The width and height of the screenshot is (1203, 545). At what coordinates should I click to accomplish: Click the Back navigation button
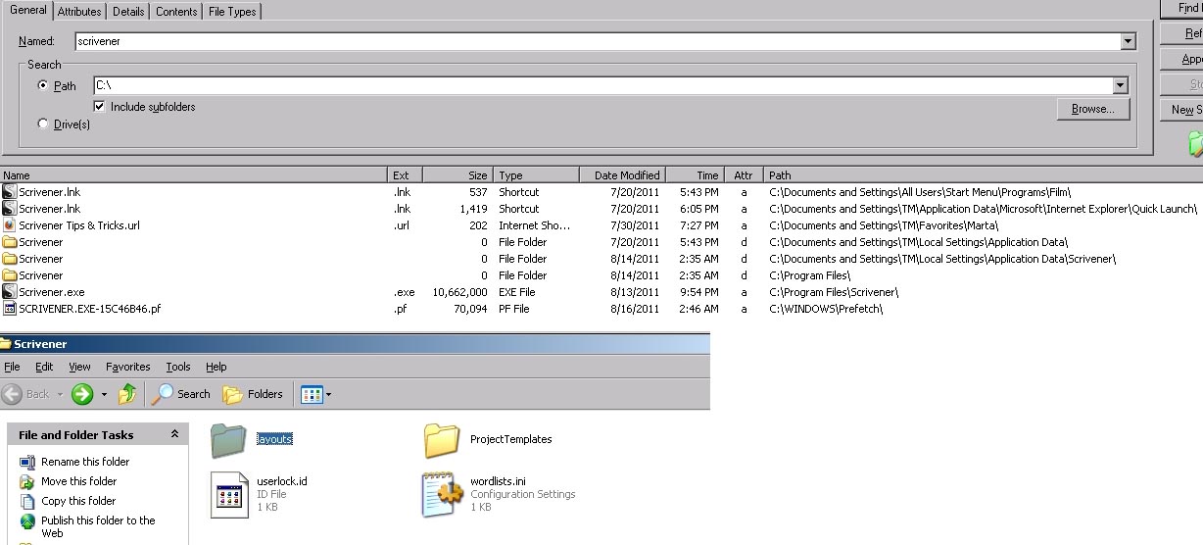26,394
